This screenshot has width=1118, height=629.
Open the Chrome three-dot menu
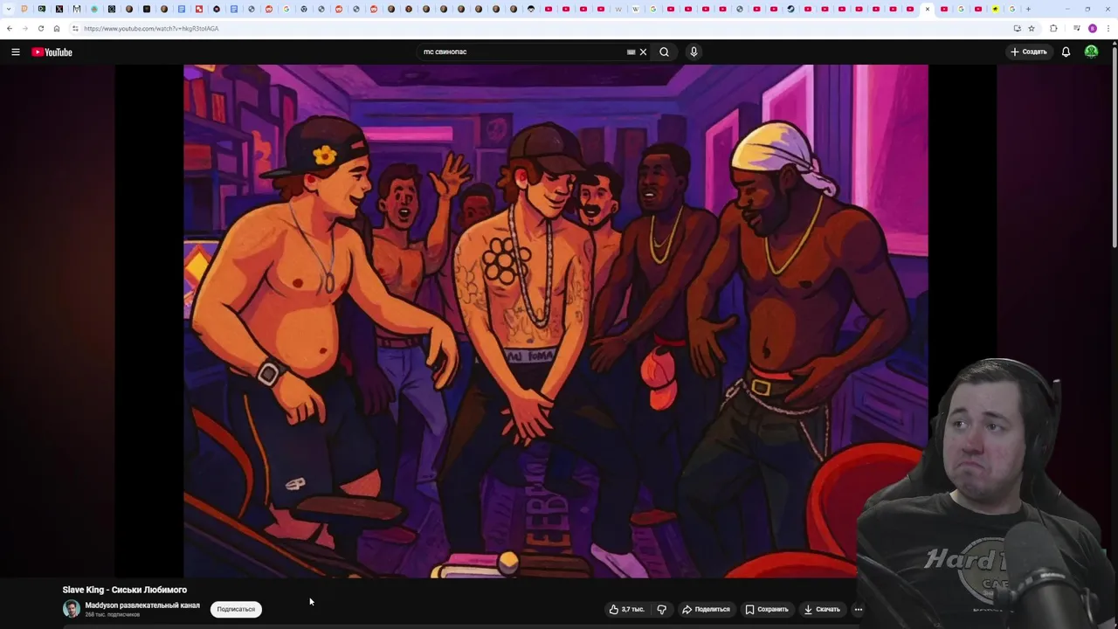[1108, 28]
